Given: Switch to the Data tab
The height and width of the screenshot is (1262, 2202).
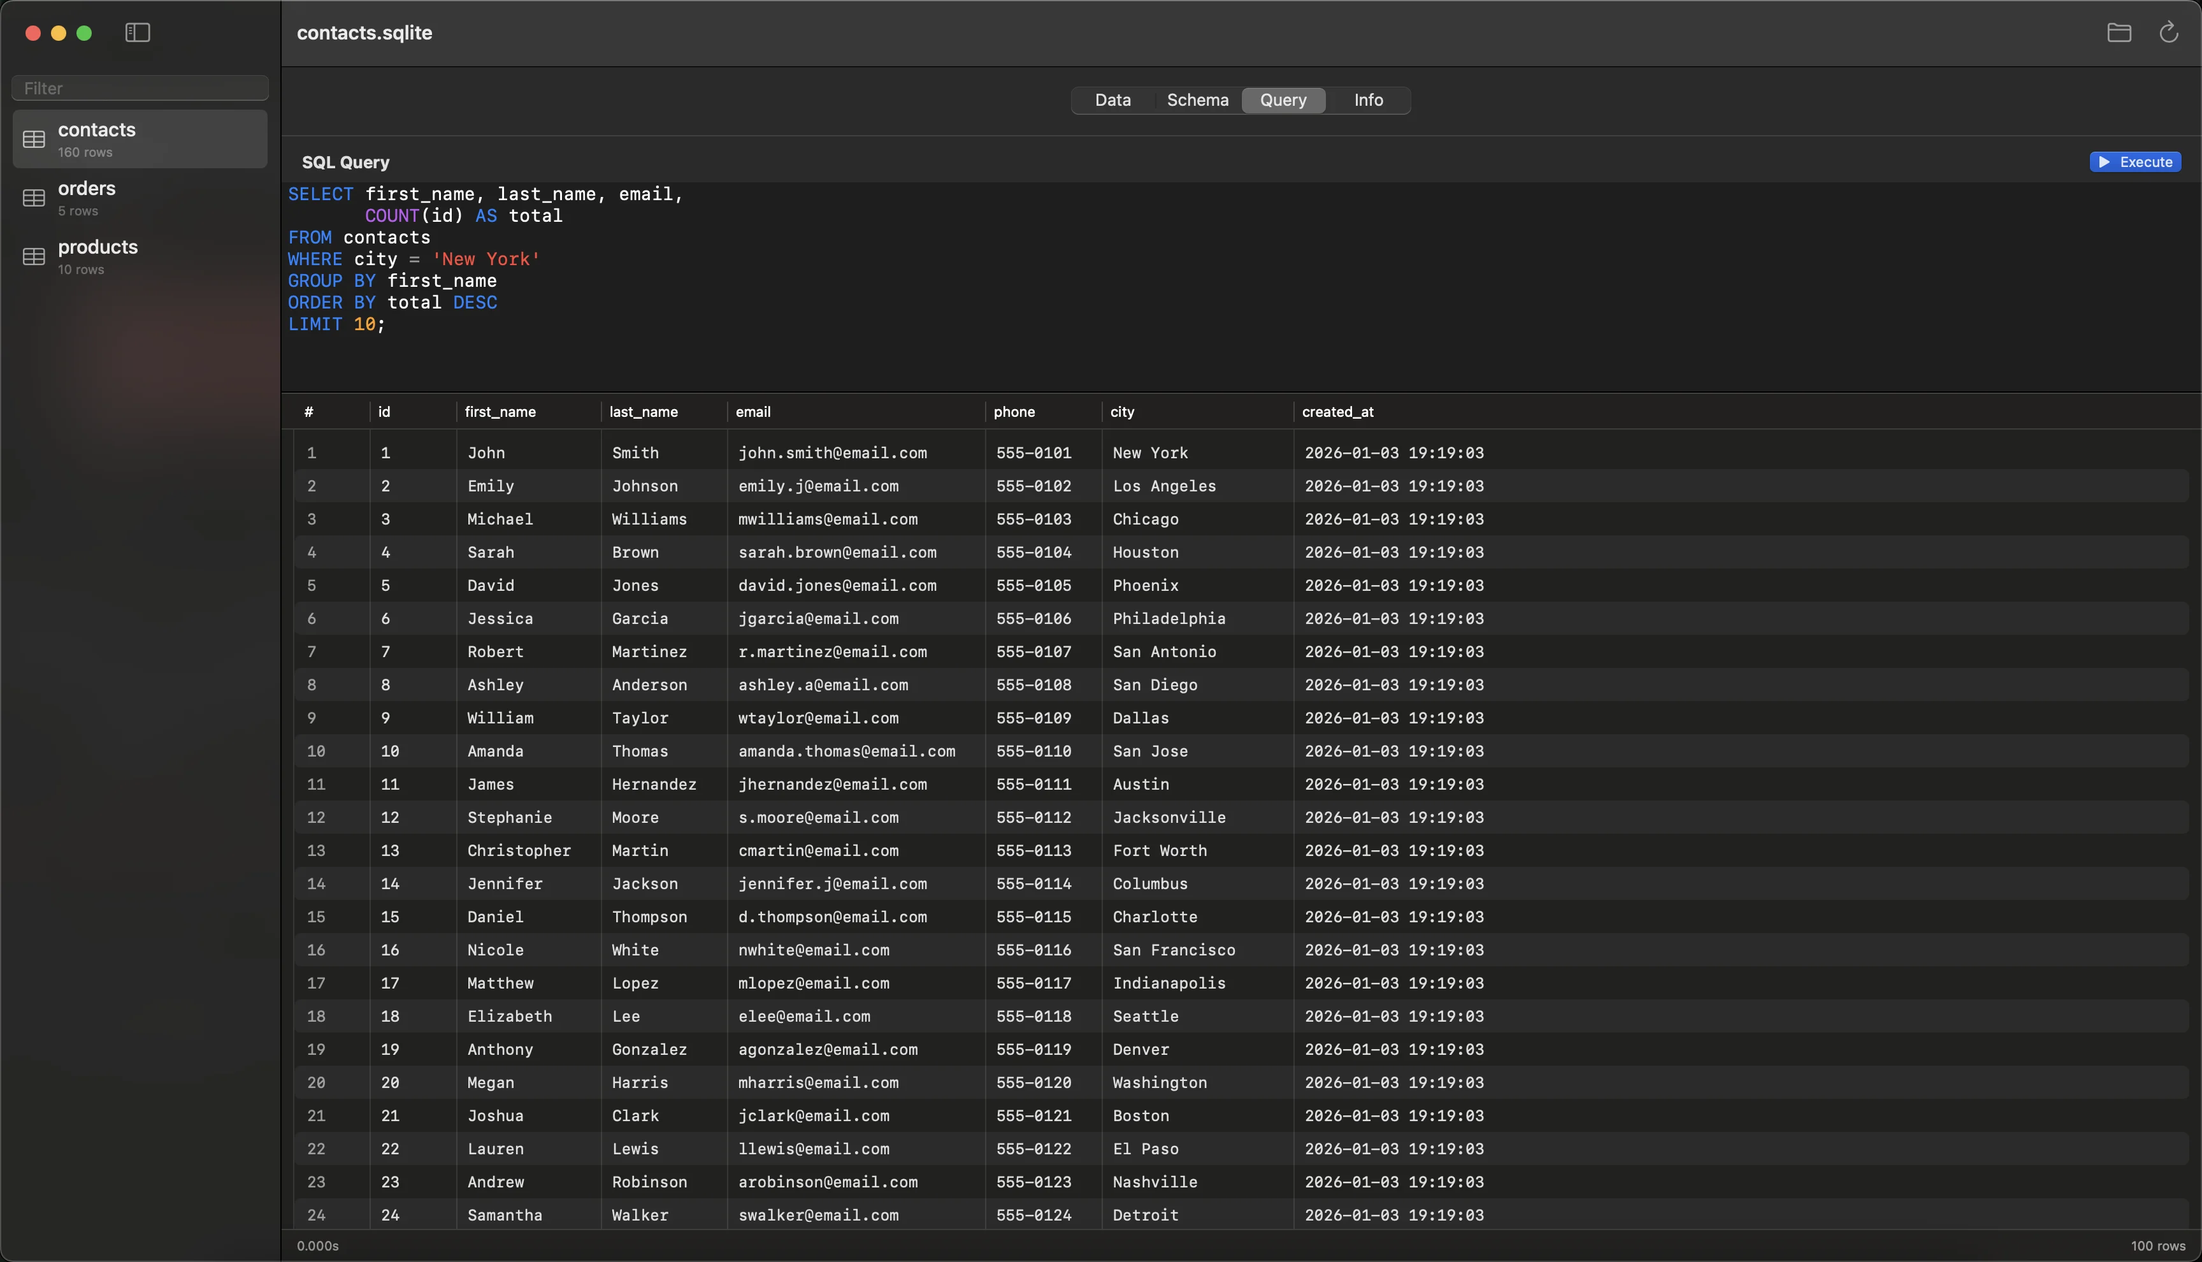Looking at the screenshot, I should (x=1112, y=101).
